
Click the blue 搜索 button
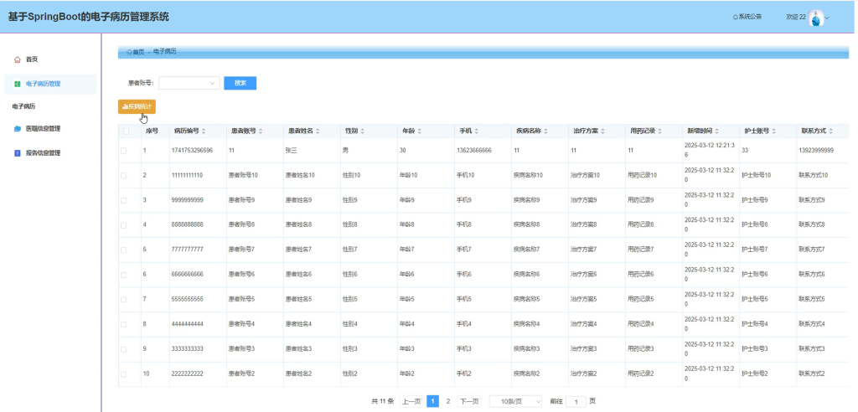(x=240, y=83)
